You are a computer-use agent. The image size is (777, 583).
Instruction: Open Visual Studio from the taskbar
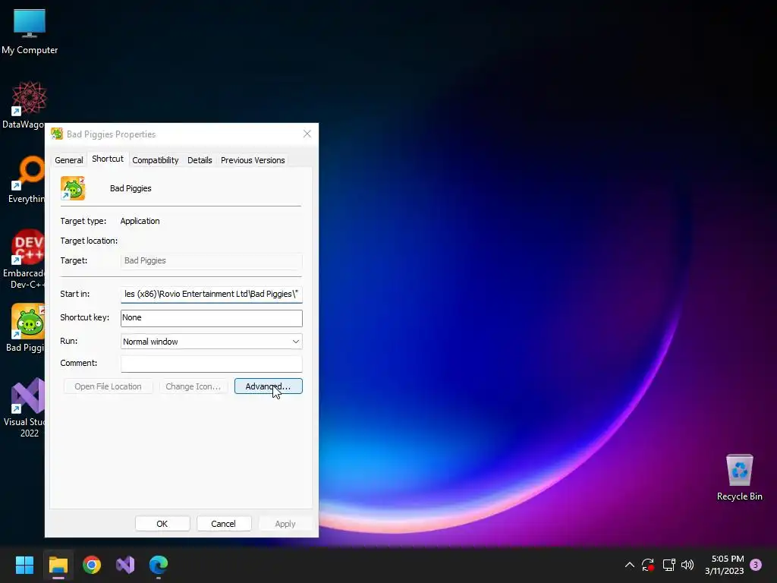click(x=125, y=565)
